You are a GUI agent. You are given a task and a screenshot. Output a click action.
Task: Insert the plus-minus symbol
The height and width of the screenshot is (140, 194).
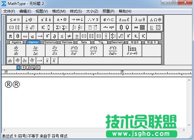pos(76,36)
